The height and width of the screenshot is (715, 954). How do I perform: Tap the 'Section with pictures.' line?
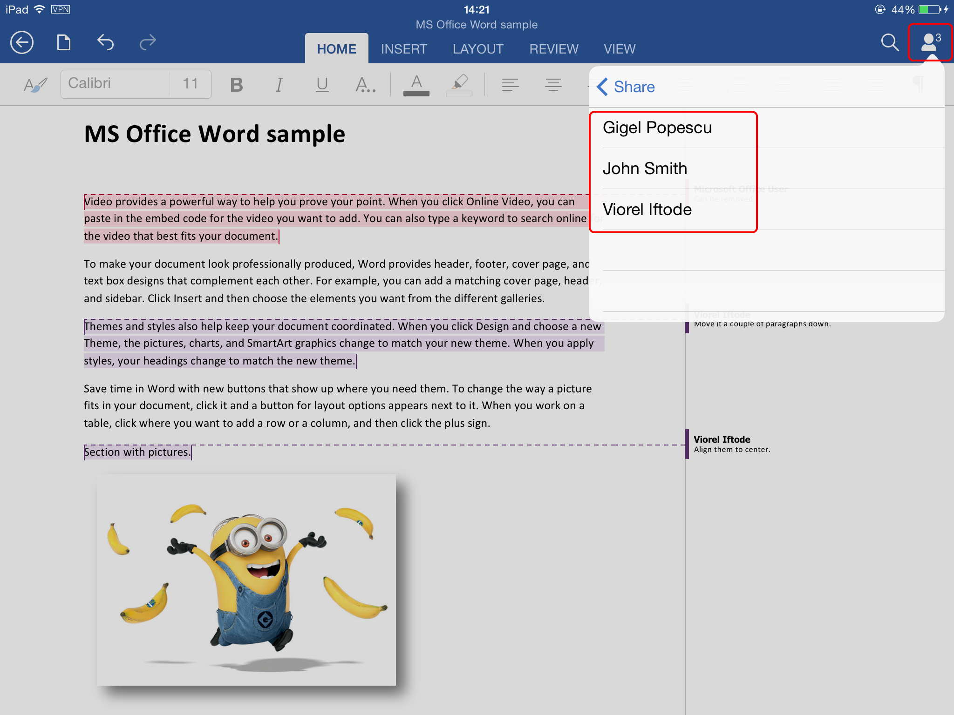137,452
